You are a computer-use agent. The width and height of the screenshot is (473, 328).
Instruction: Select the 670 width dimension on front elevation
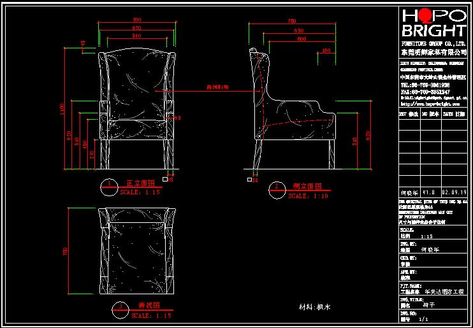click(x=136, y=28)
